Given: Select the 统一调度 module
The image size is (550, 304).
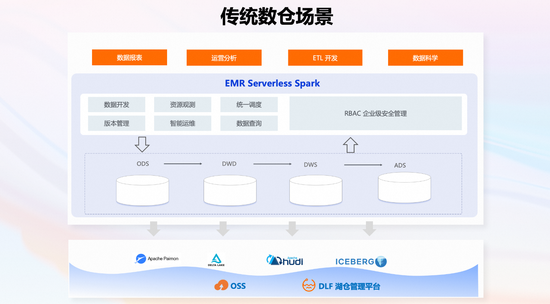Looking at the screenshot, I should 249,104.
